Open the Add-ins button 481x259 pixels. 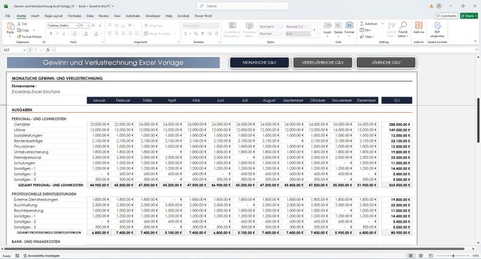[419, 28]
